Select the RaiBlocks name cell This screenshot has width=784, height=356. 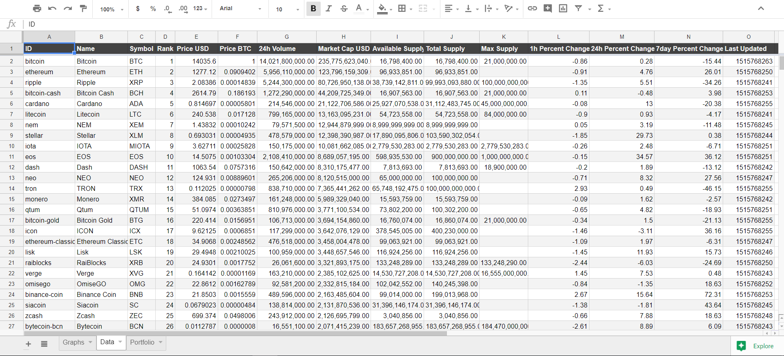(x=101, y=263)
